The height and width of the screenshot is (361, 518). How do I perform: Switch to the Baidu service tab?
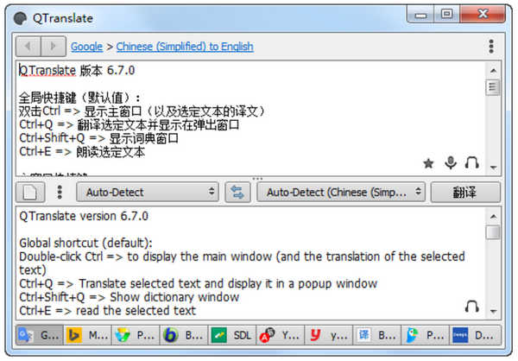pos(377,336)
